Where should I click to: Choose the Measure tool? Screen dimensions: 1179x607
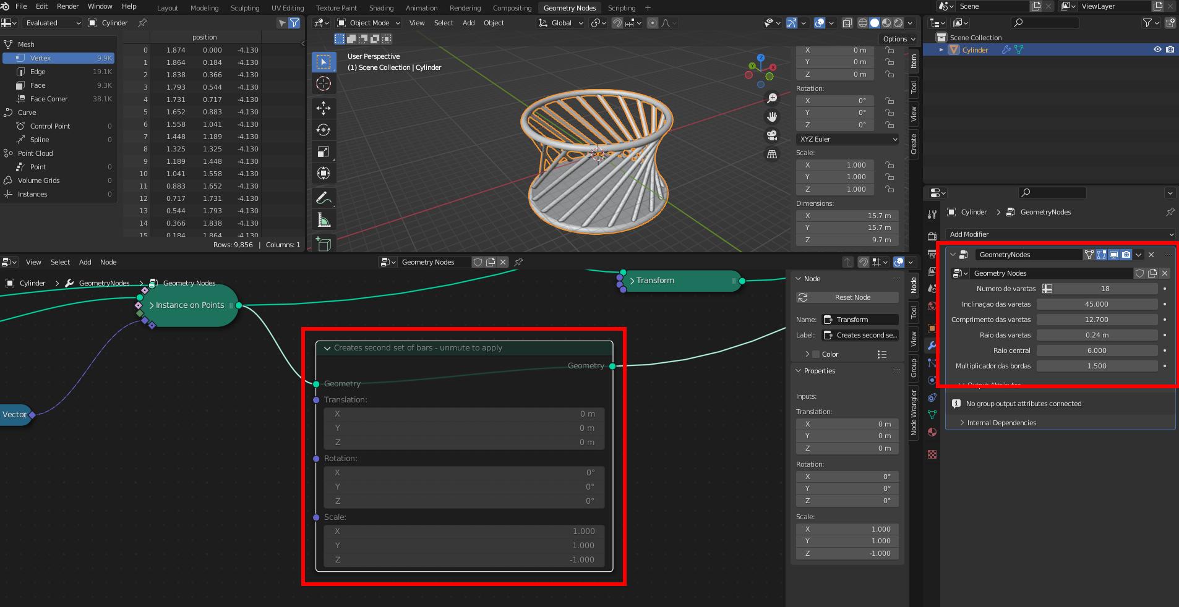click(x=323, y=220)
